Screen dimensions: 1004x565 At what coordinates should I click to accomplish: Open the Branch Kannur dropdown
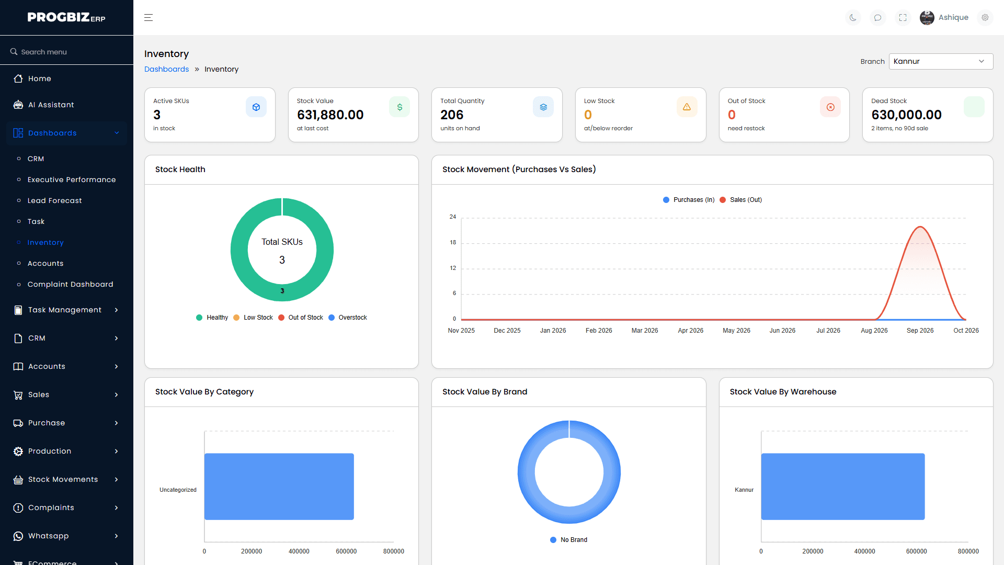click(941, 61)
